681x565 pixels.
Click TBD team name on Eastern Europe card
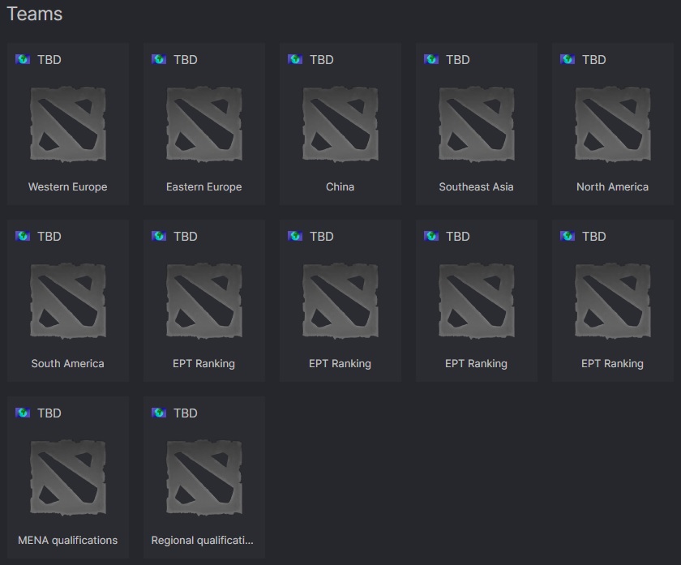pos(186,59)
